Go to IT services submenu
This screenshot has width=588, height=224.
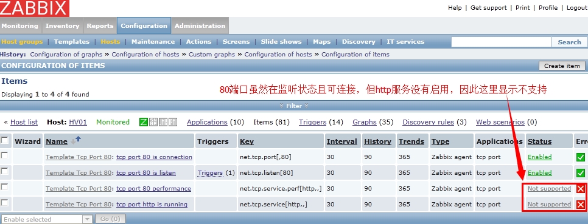pos(405,41)
